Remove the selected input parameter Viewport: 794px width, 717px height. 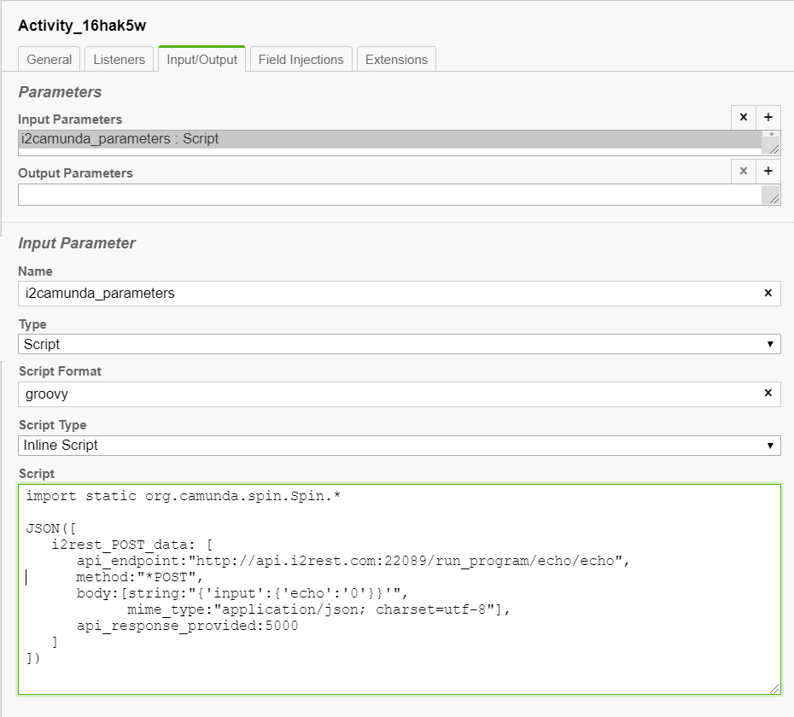point(743,118)
